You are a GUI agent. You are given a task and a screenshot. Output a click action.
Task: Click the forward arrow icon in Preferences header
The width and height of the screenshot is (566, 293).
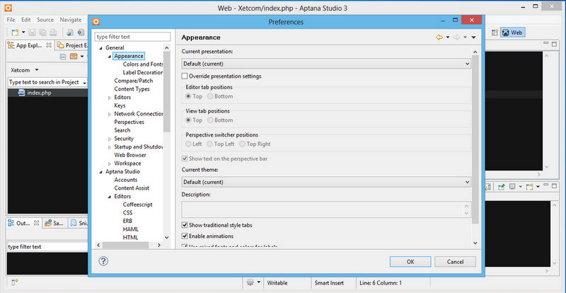456,38
